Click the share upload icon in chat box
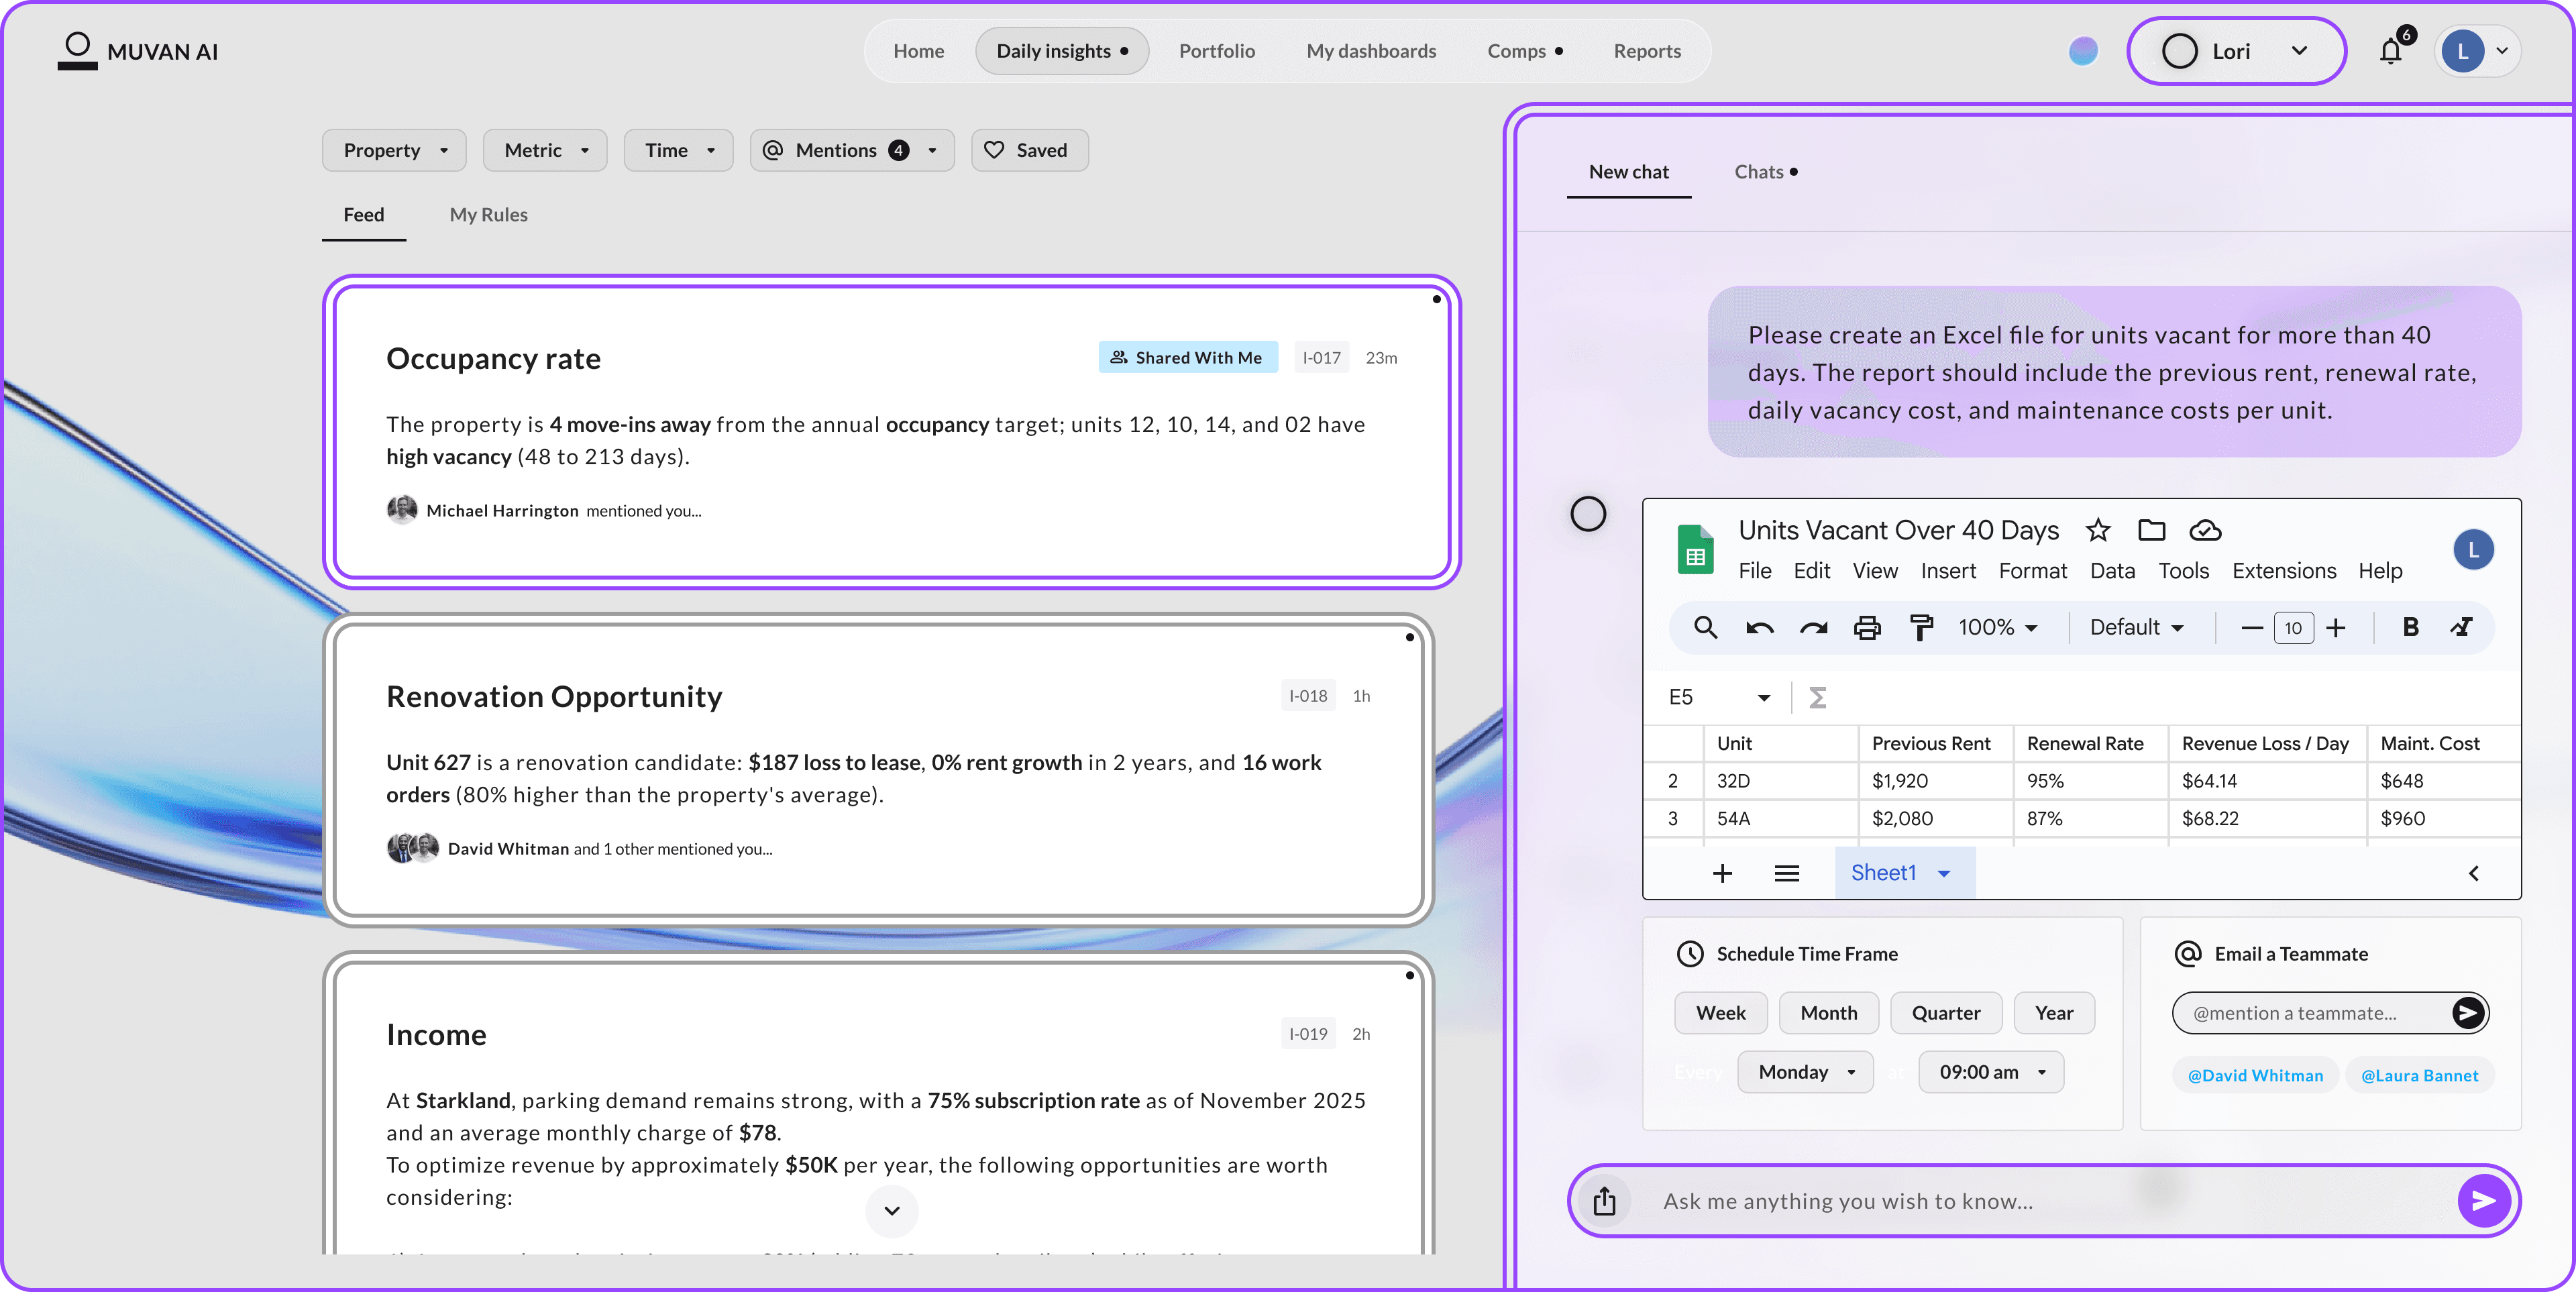The image size is (2576, 1292). 1604,1201
